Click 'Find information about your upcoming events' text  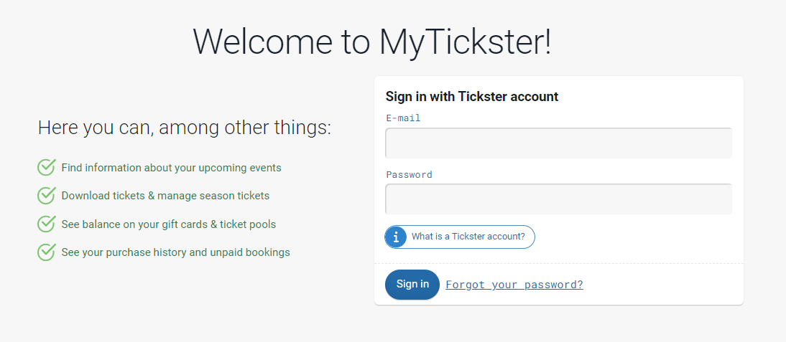pos(172,168)
